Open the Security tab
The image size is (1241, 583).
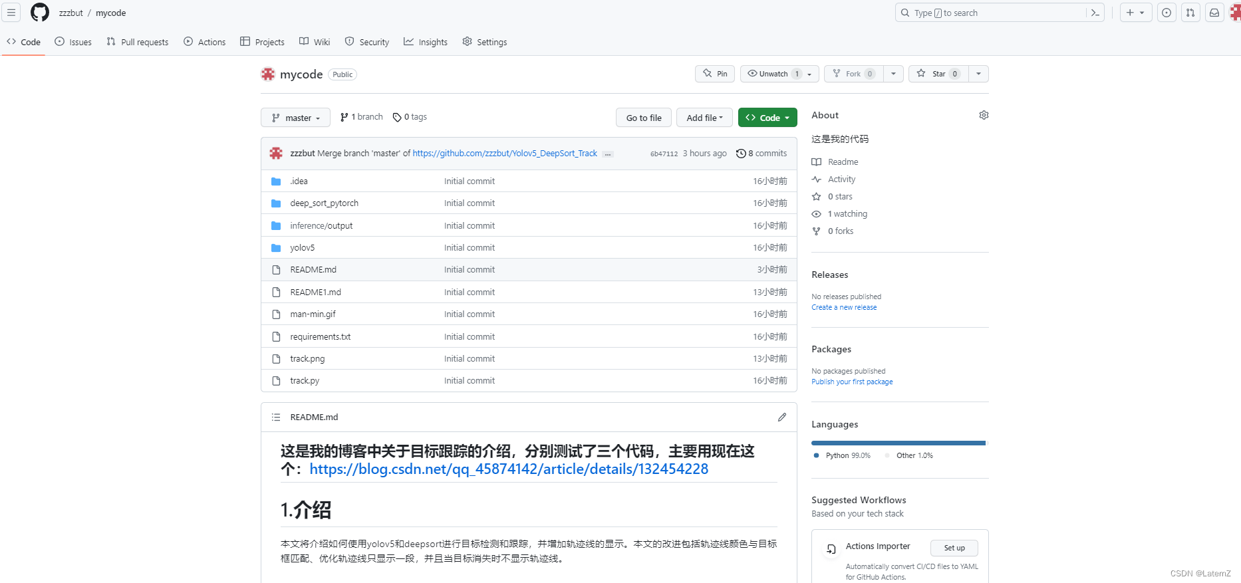(x=367, y=42)
